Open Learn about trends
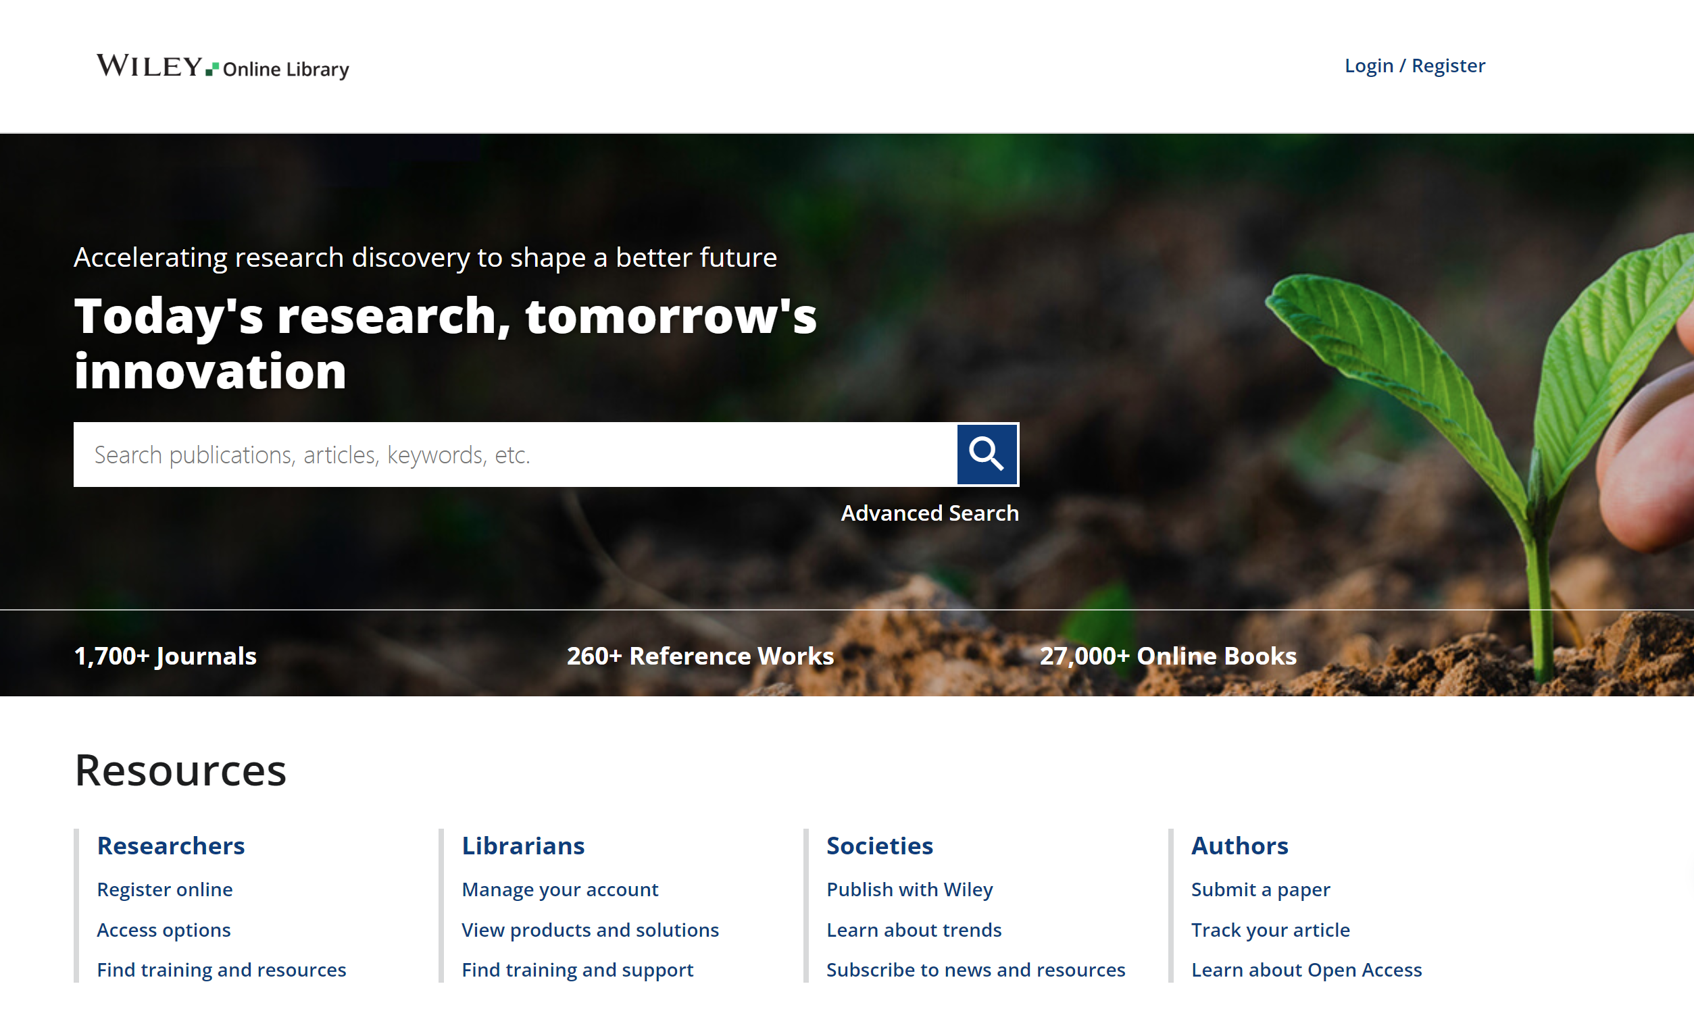Image resolution: width=1694 pixels, height=1034 pixels. click(914, 929)
